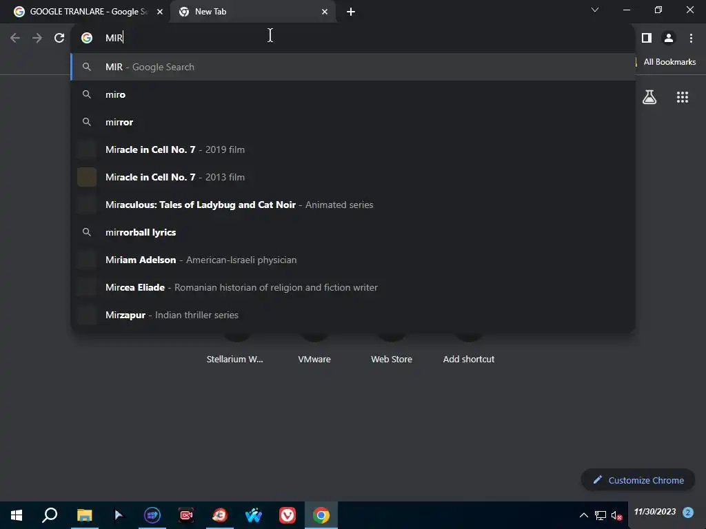Open Windows Start menu
Viewport: 706px width, 529px height.
[x=17, y=515]
